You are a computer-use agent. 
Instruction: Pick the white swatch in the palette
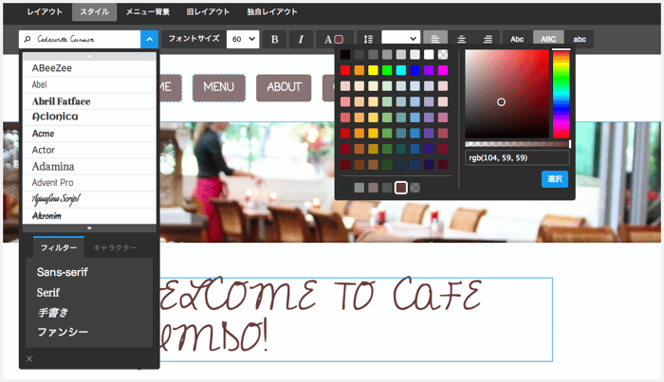(x=429, y=55)
